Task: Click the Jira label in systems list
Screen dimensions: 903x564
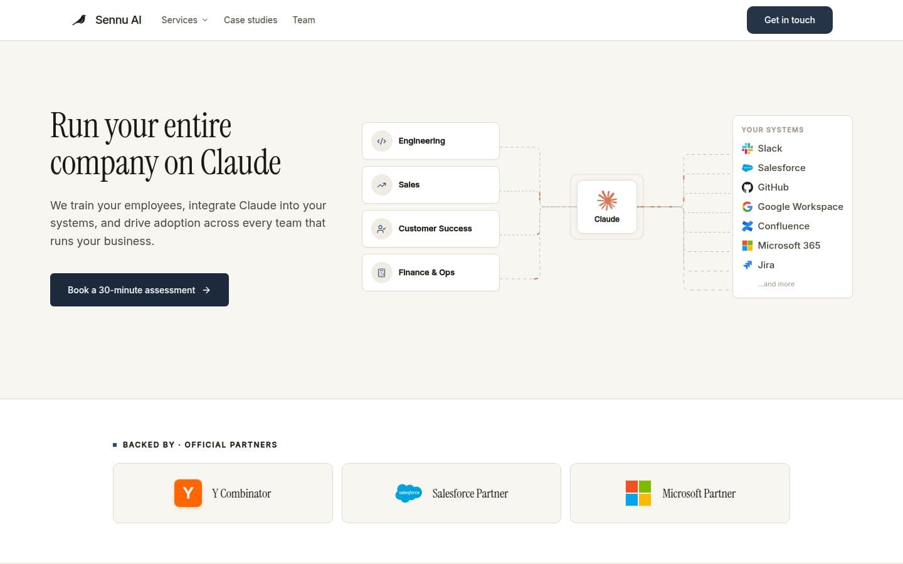Action: pyautogui.click(x=766, y=265)
